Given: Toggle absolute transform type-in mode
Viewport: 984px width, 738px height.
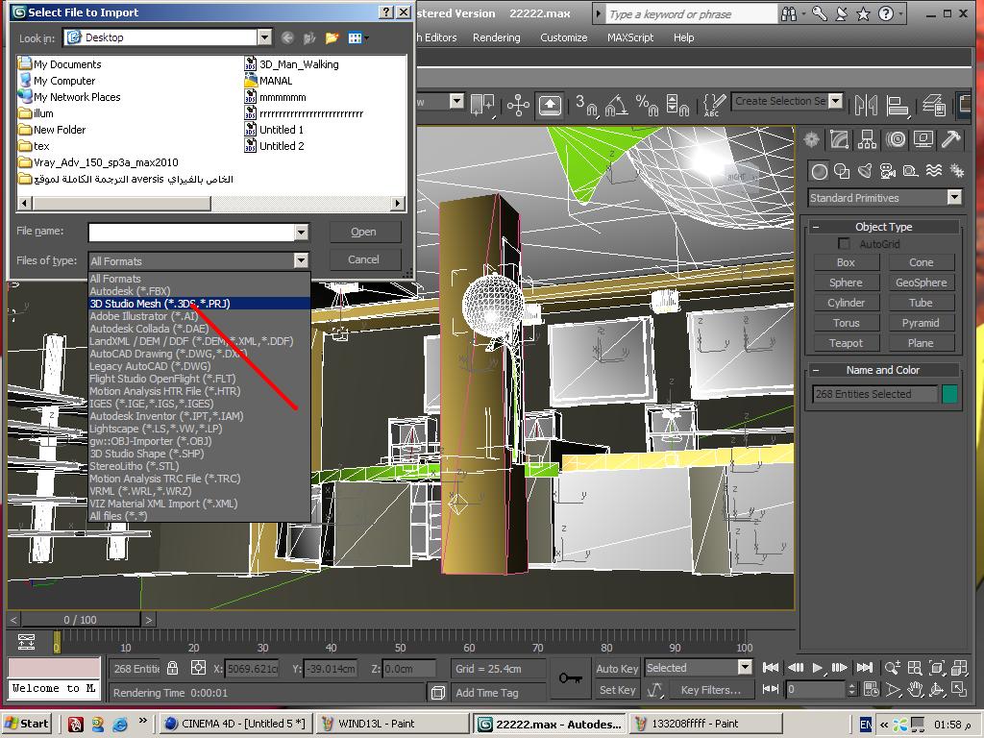Looking at the screenshot, I should (198, 669).
